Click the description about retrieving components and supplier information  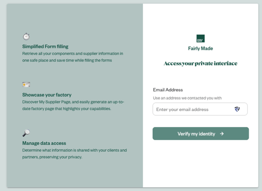[x=72, y=57]
